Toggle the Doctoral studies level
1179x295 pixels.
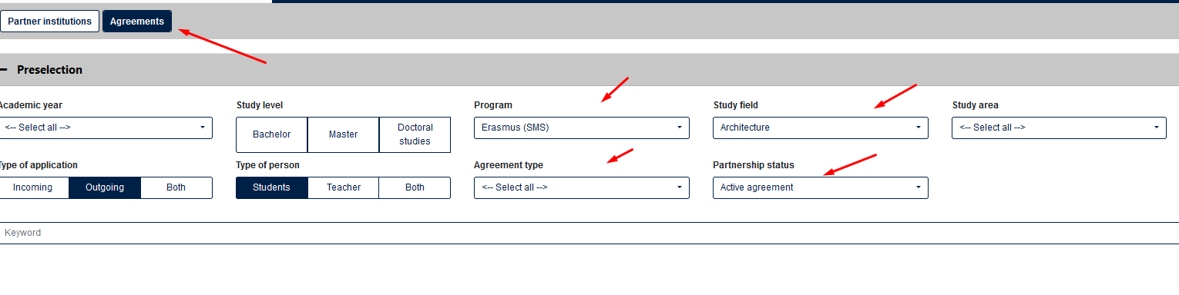coord(415,134)
